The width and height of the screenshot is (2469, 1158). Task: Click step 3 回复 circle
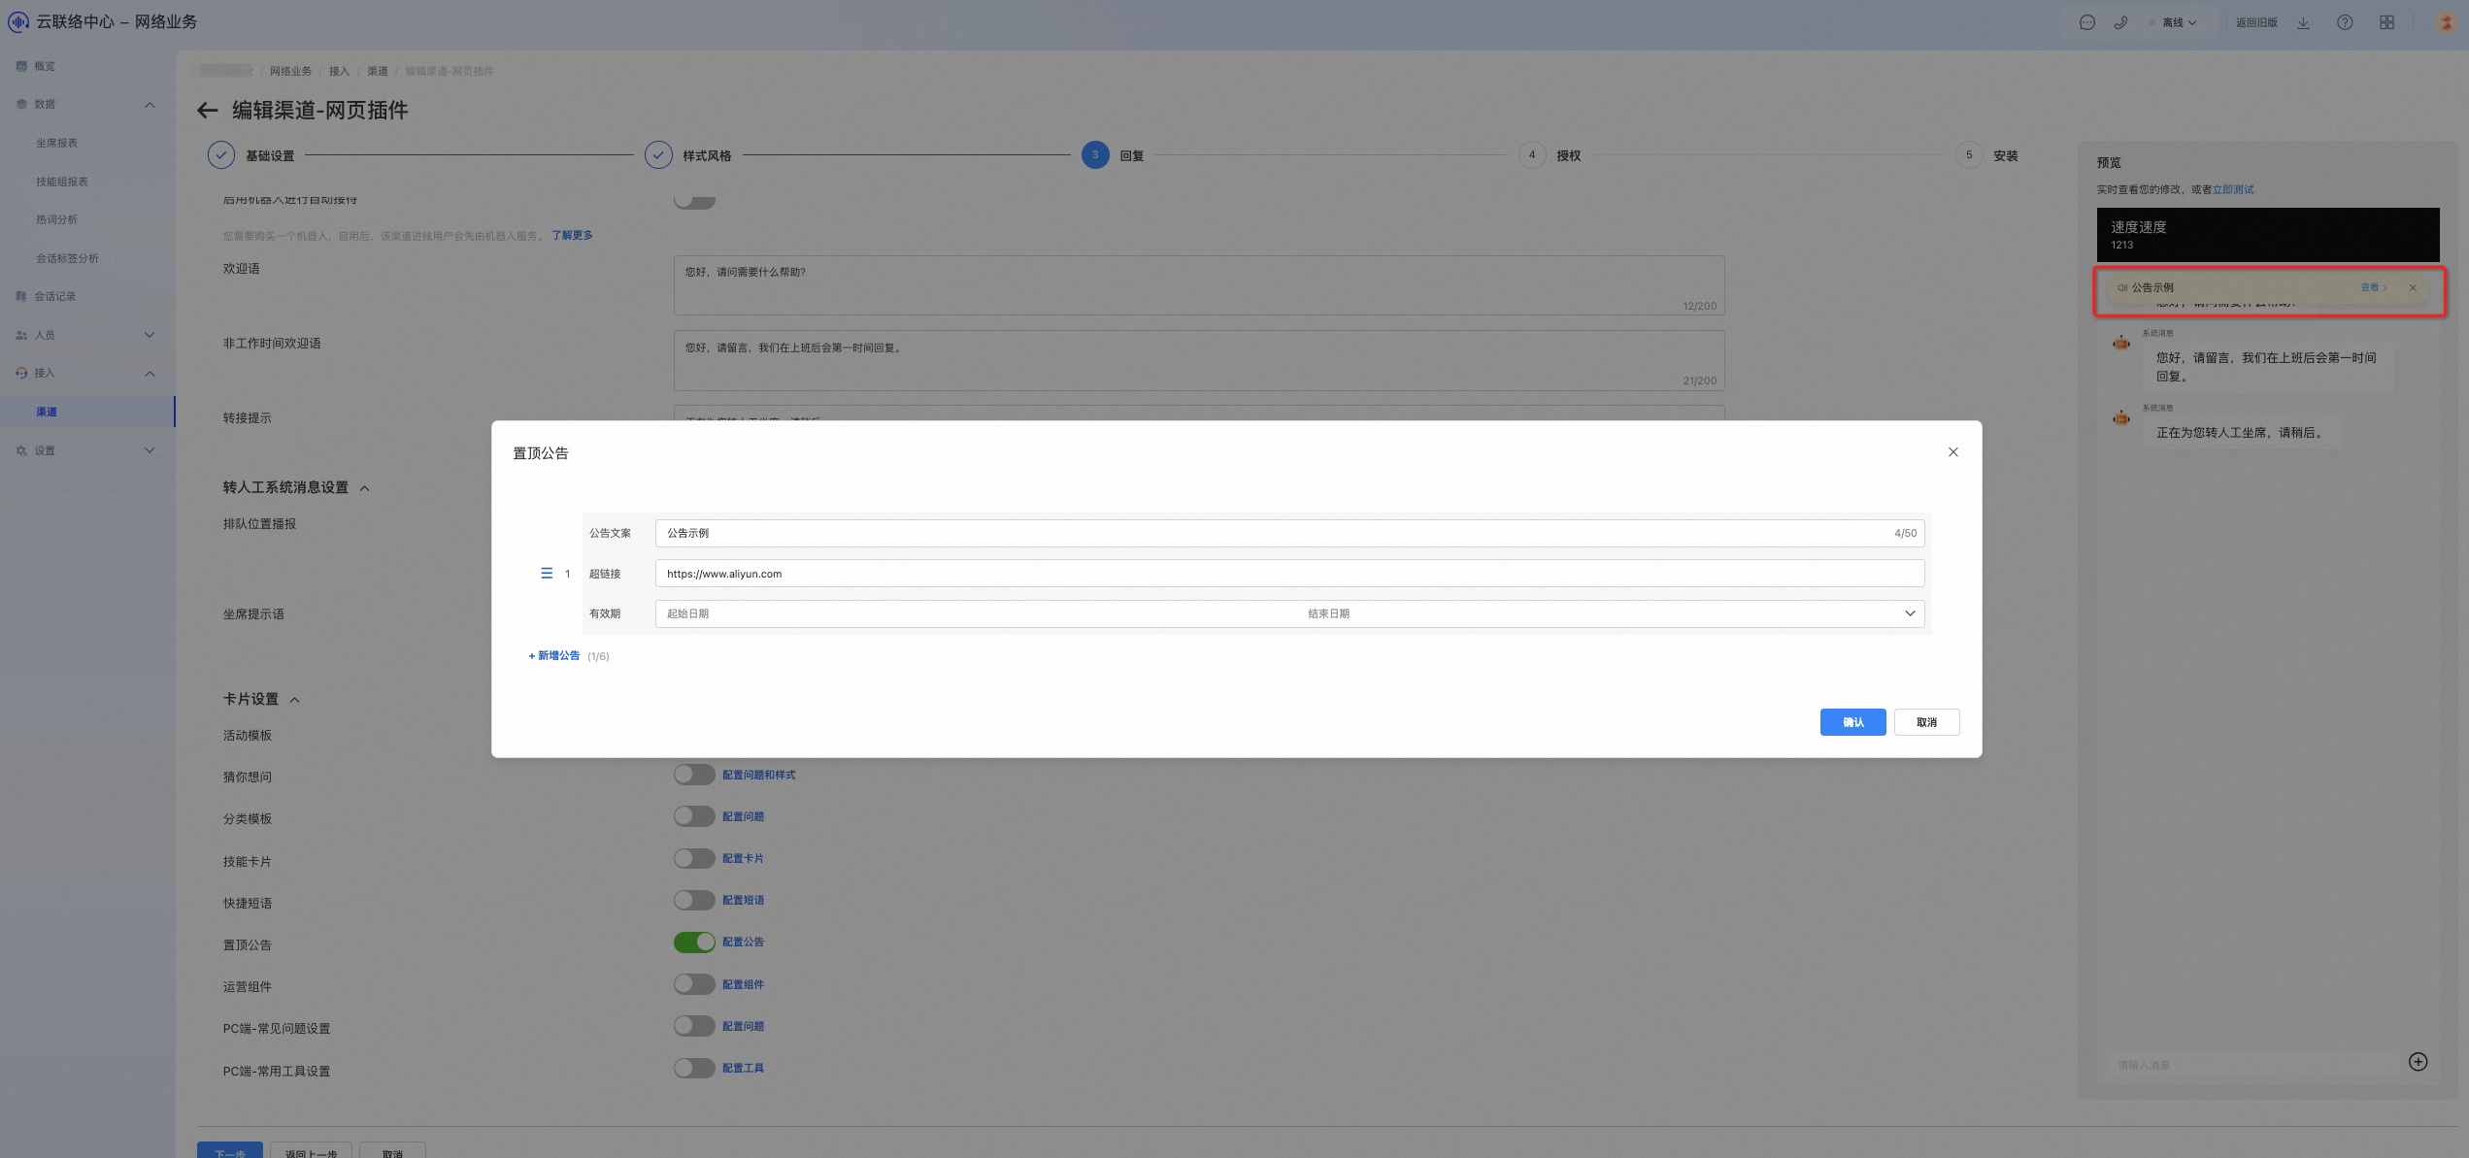1095,155
